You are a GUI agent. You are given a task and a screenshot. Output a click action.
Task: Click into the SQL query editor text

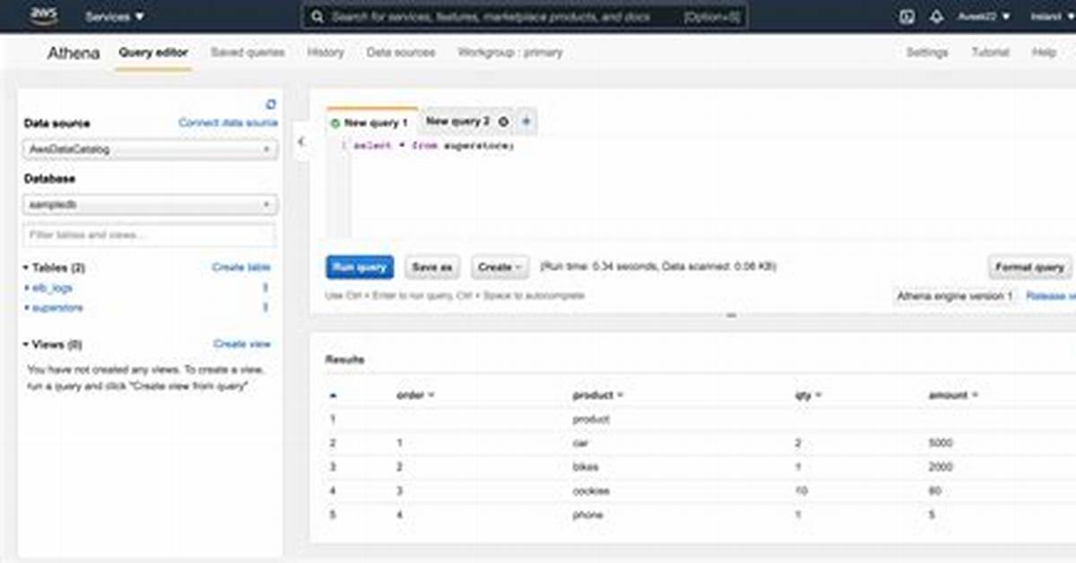point(434,145)
